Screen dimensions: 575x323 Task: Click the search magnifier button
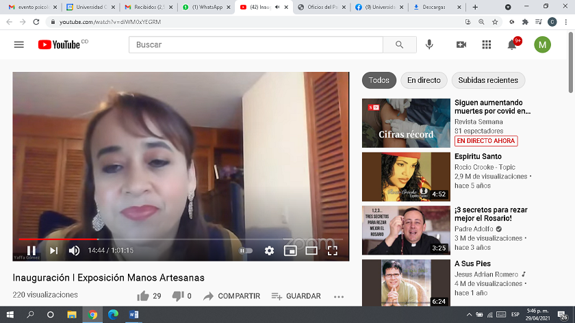click(399, 44)
